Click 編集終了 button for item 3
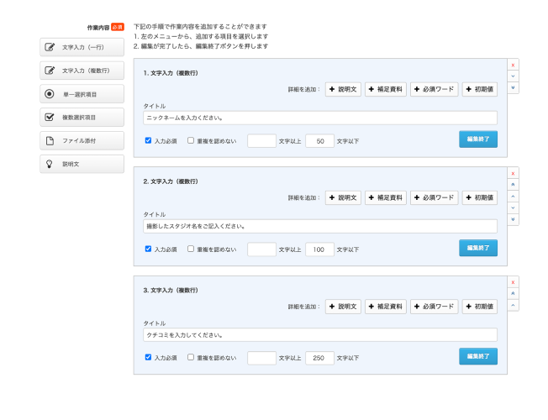The width and height of the screenshot is (548, 420). 478,356
